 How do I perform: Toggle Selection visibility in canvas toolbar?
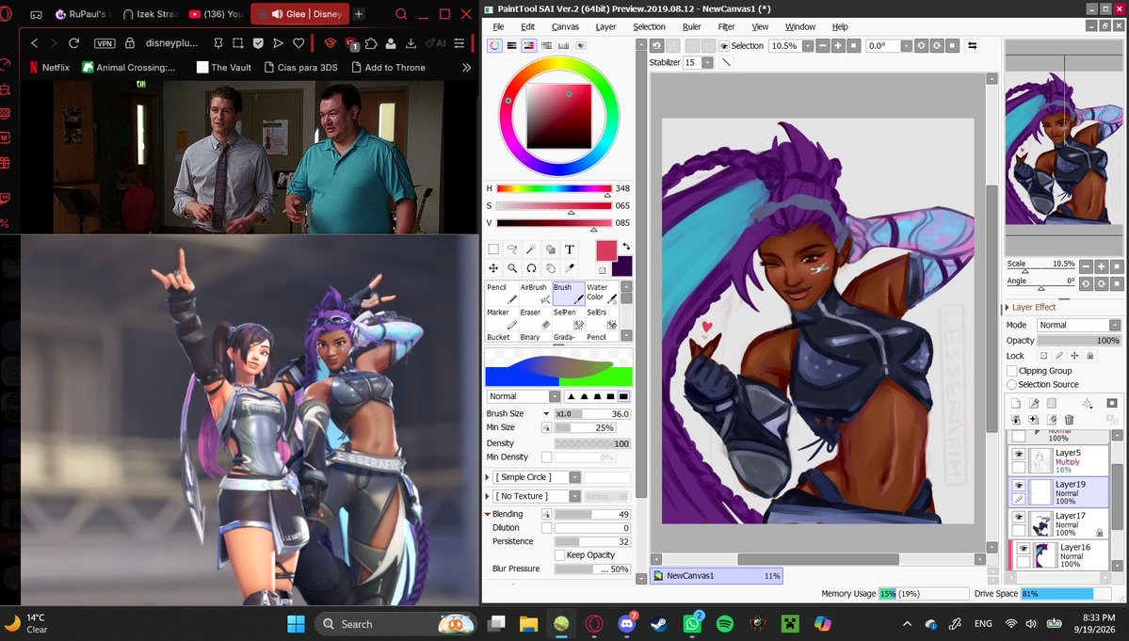pos(724,45)
